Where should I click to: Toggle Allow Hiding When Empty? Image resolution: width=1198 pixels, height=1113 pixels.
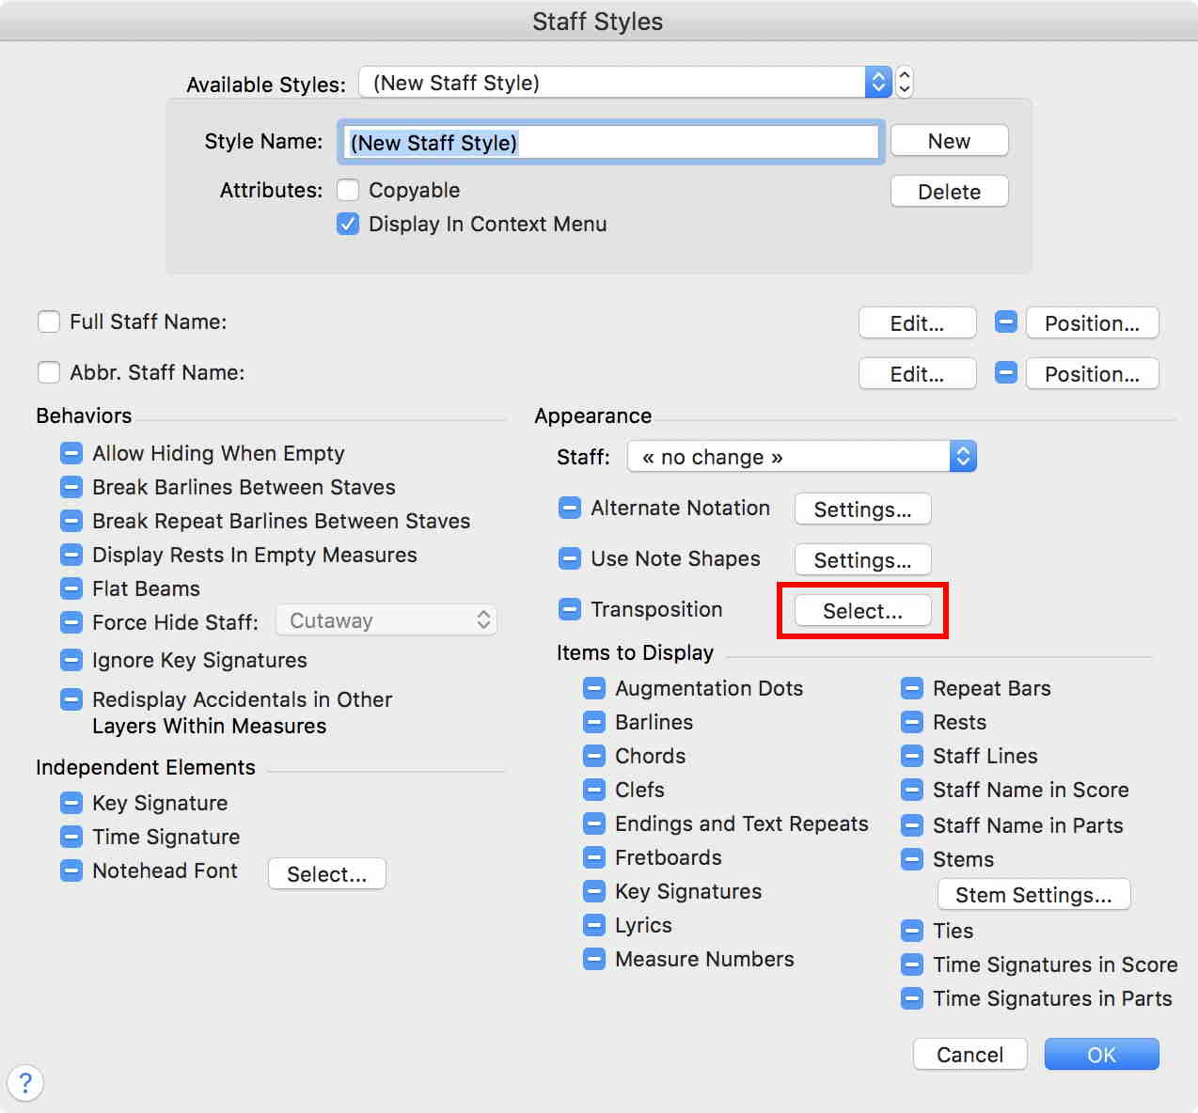click(71, 453)
